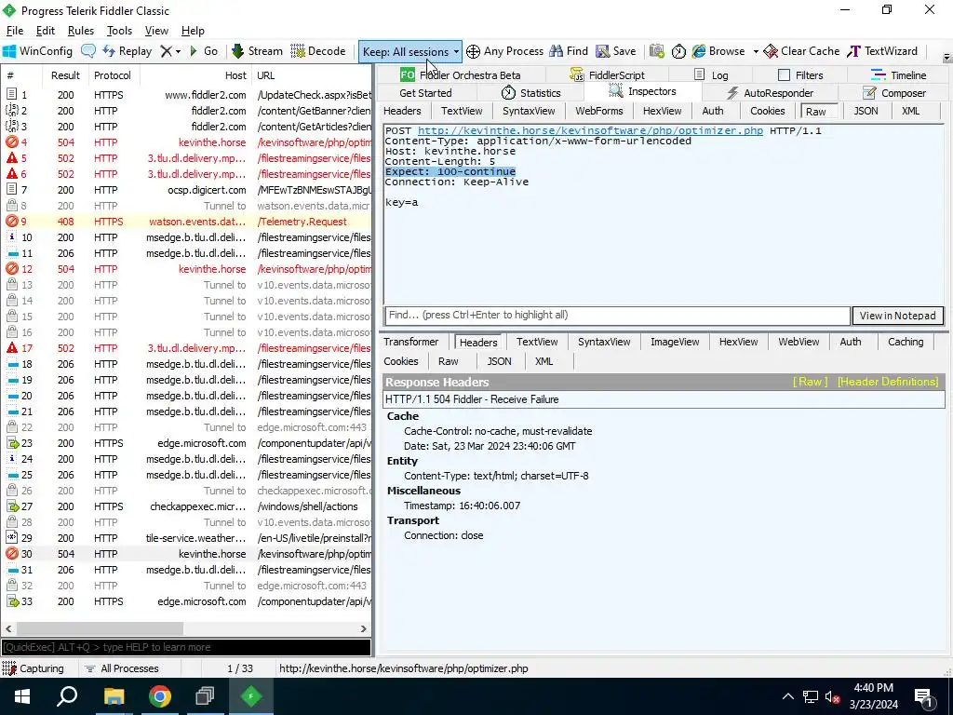Toggle the Filters tab checkbox
The image size is (953, 715).
click(784, 74)
